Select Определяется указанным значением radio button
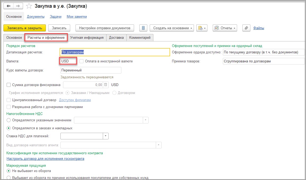The height and width of the screenshot is (180, 306). point(9,120)
